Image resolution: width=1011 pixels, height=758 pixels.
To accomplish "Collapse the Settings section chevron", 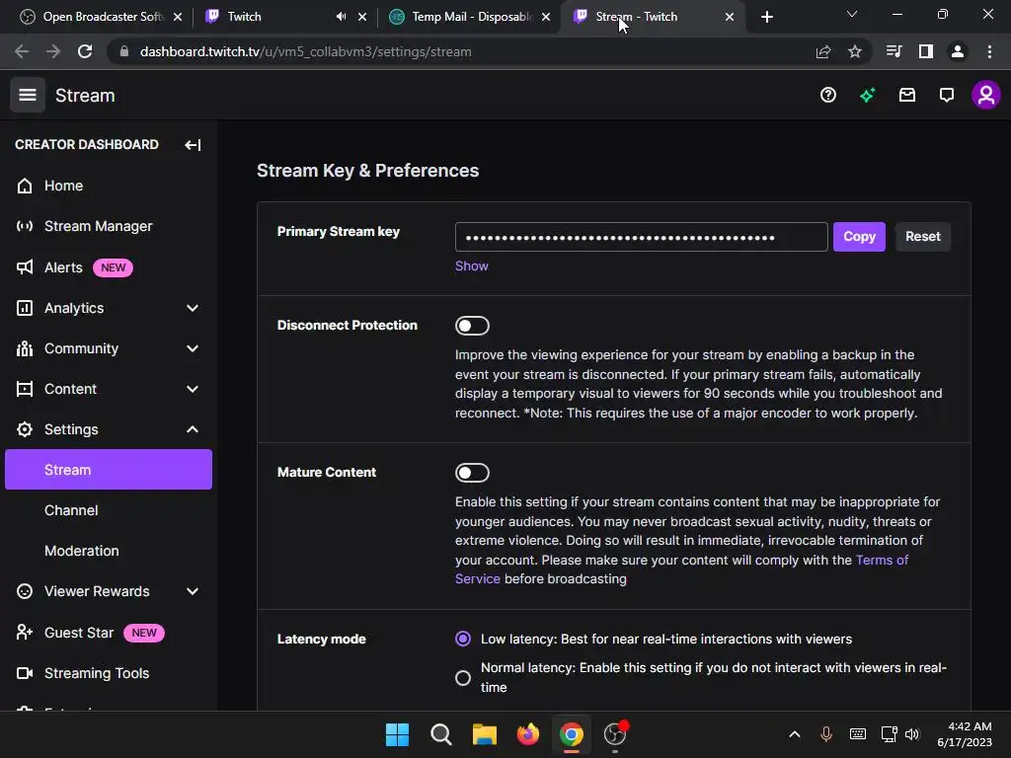I will click(x=193, y=429).
